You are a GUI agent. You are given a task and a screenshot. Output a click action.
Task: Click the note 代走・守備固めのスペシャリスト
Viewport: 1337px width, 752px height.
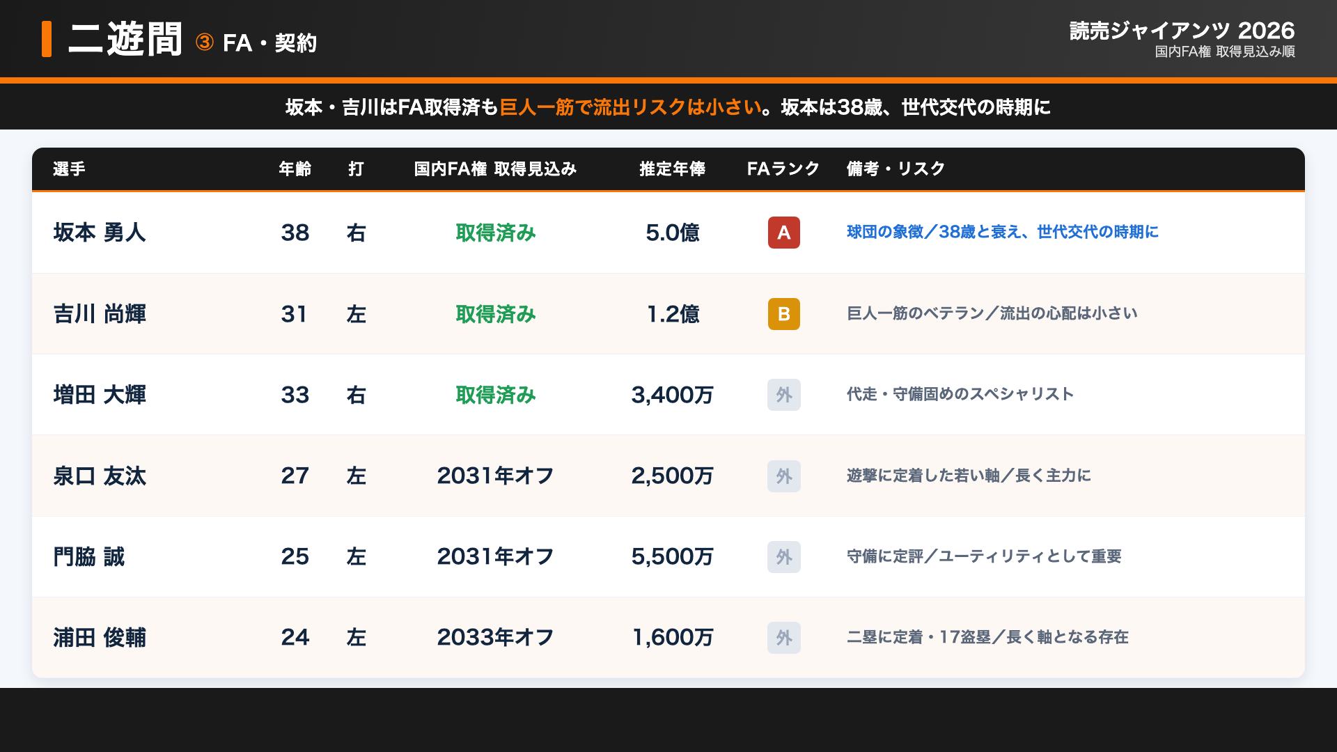pos(960,394)
